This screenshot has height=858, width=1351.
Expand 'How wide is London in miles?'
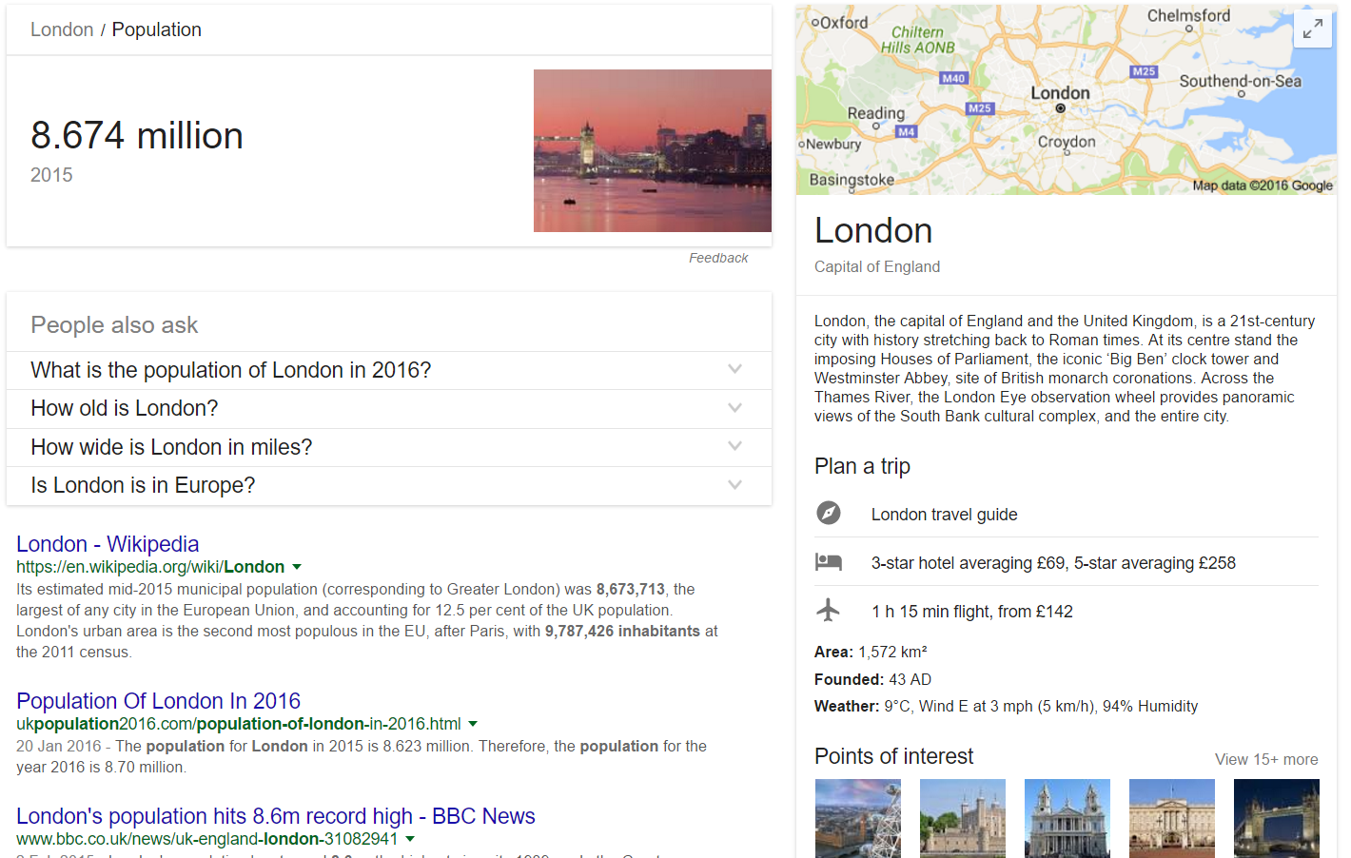(x=389, y=447)
